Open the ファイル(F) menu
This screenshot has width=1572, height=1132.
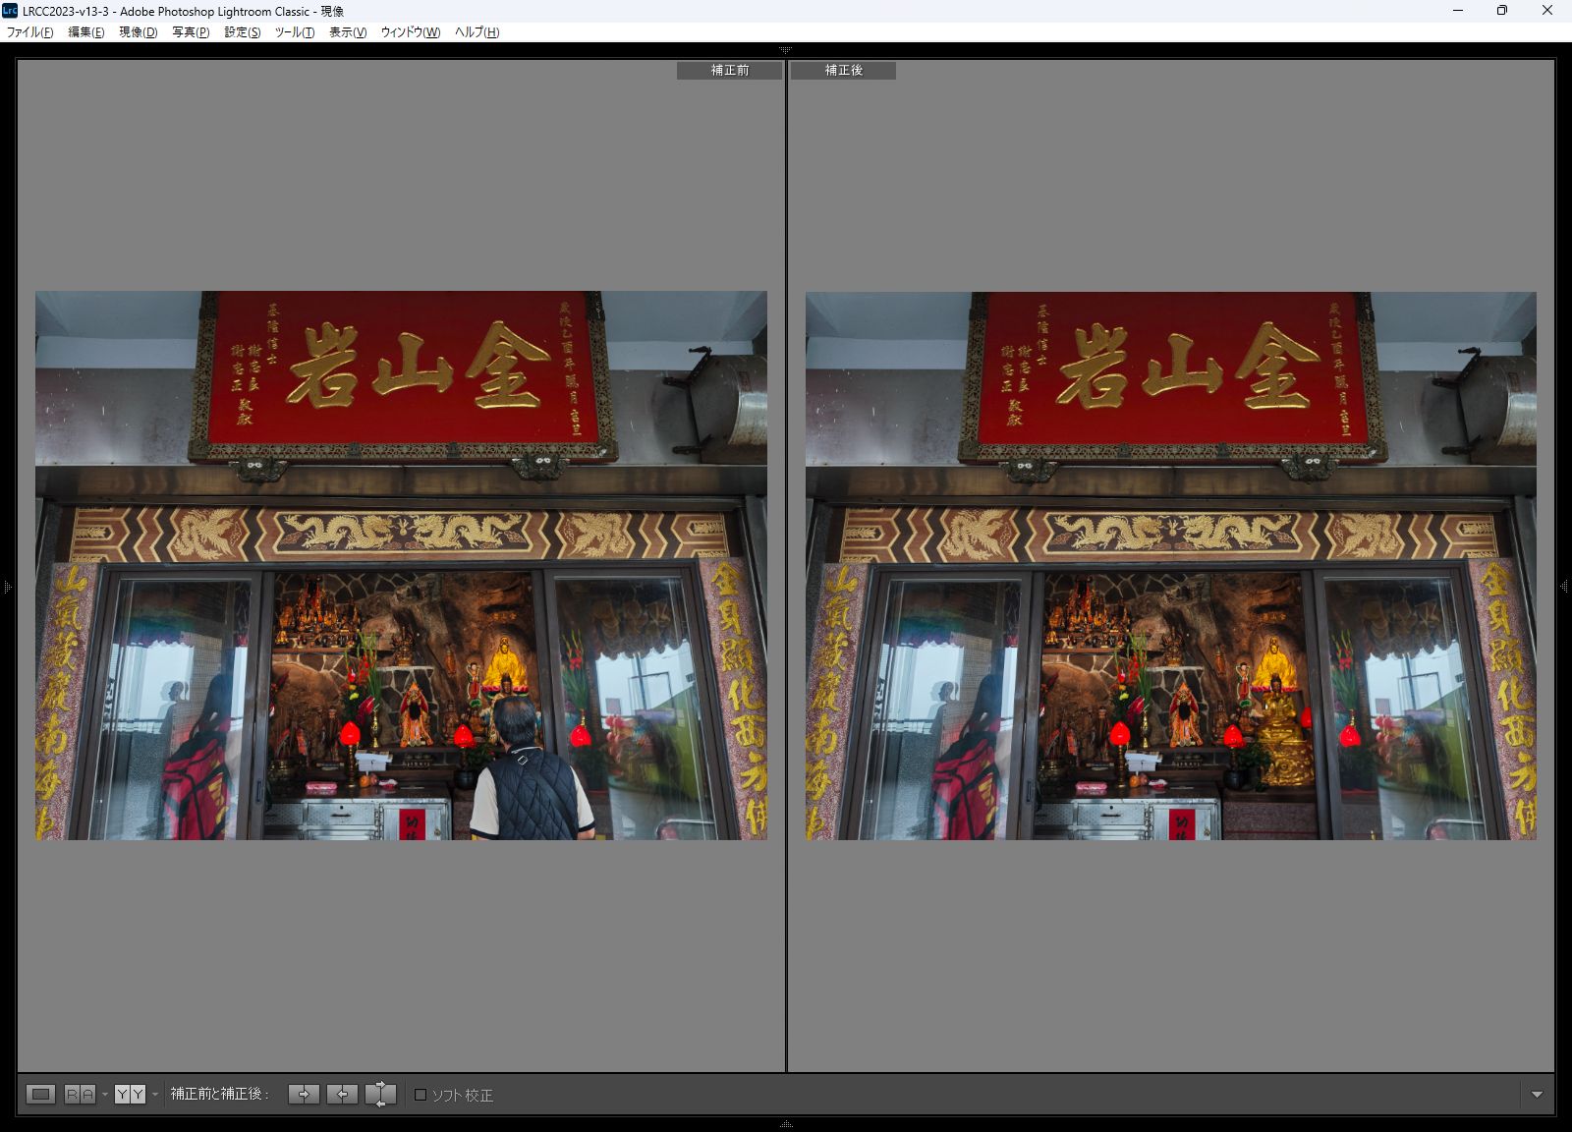[x=29, y=32]
